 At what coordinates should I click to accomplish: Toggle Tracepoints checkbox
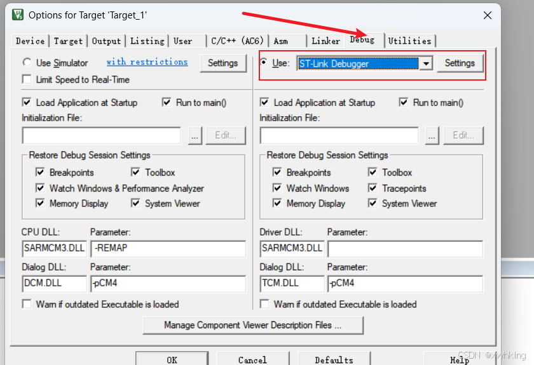tap(373, 188)
